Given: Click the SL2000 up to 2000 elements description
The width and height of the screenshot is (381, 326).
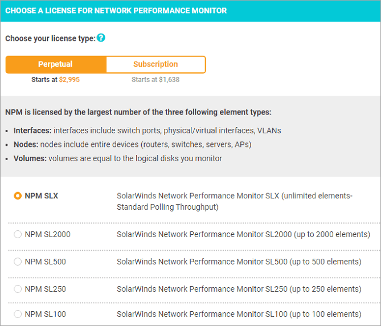Looking at the screenshot, I should click(243, 234).
